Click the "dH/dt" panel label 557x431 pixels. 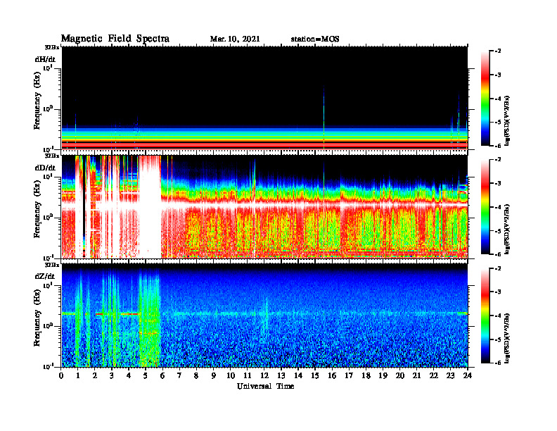click(45, 60)
